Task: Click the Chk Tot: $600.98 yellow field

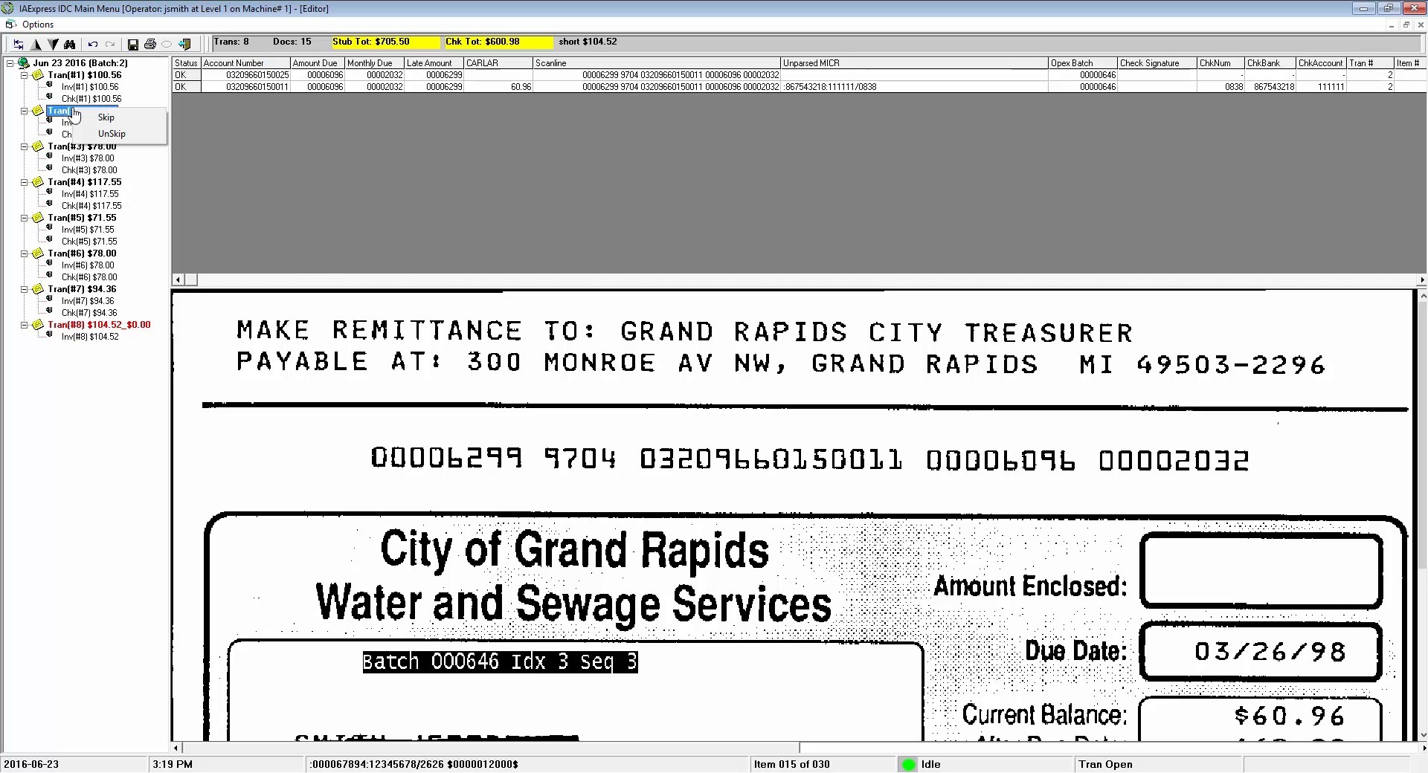Action: coord(498,42)
